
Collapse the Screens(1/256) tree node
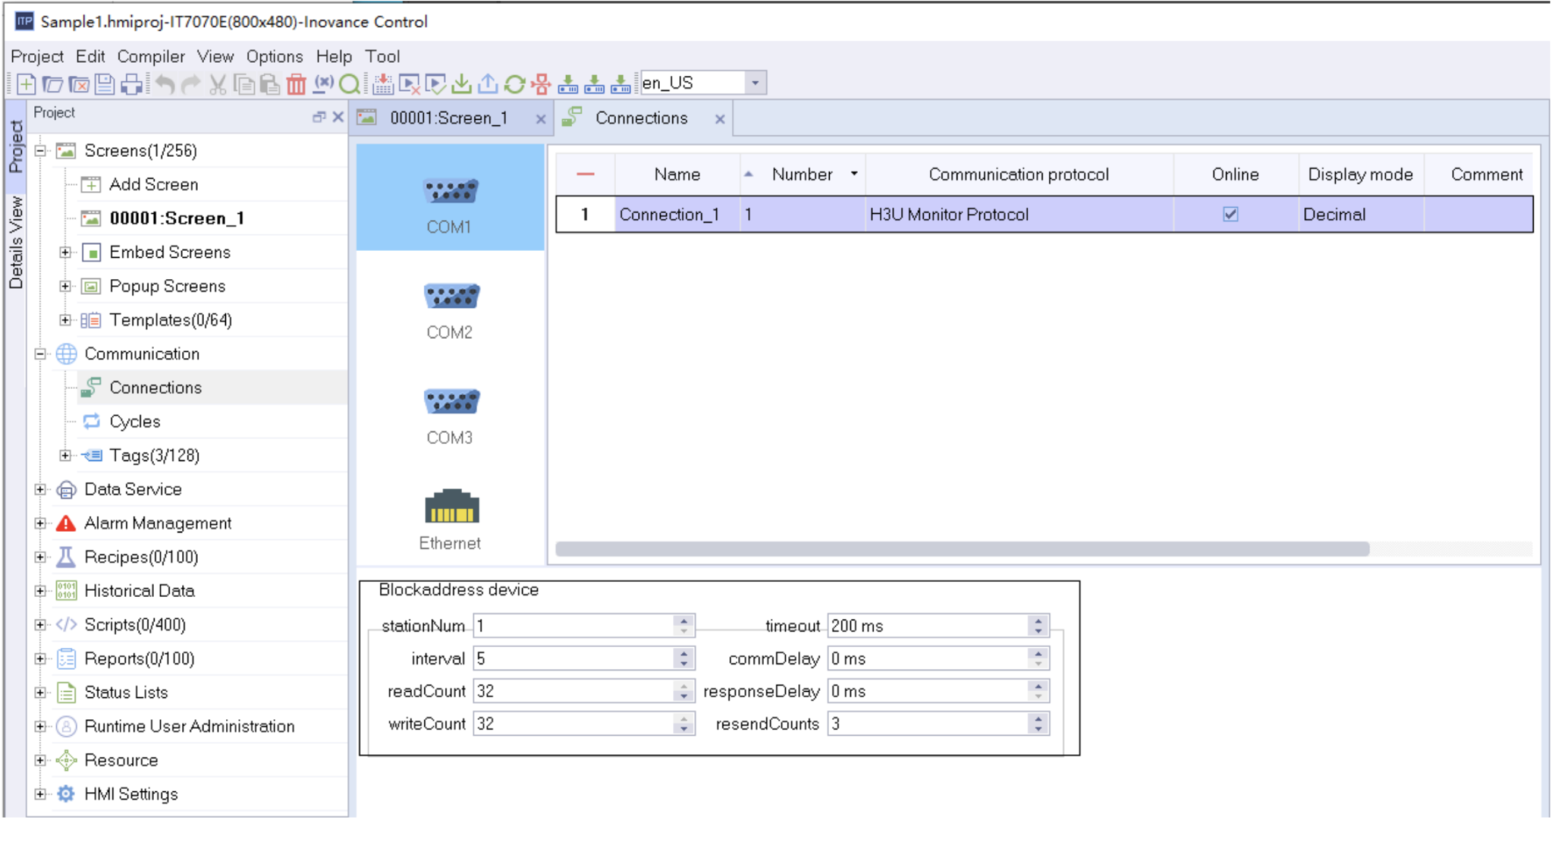[41, 151]
